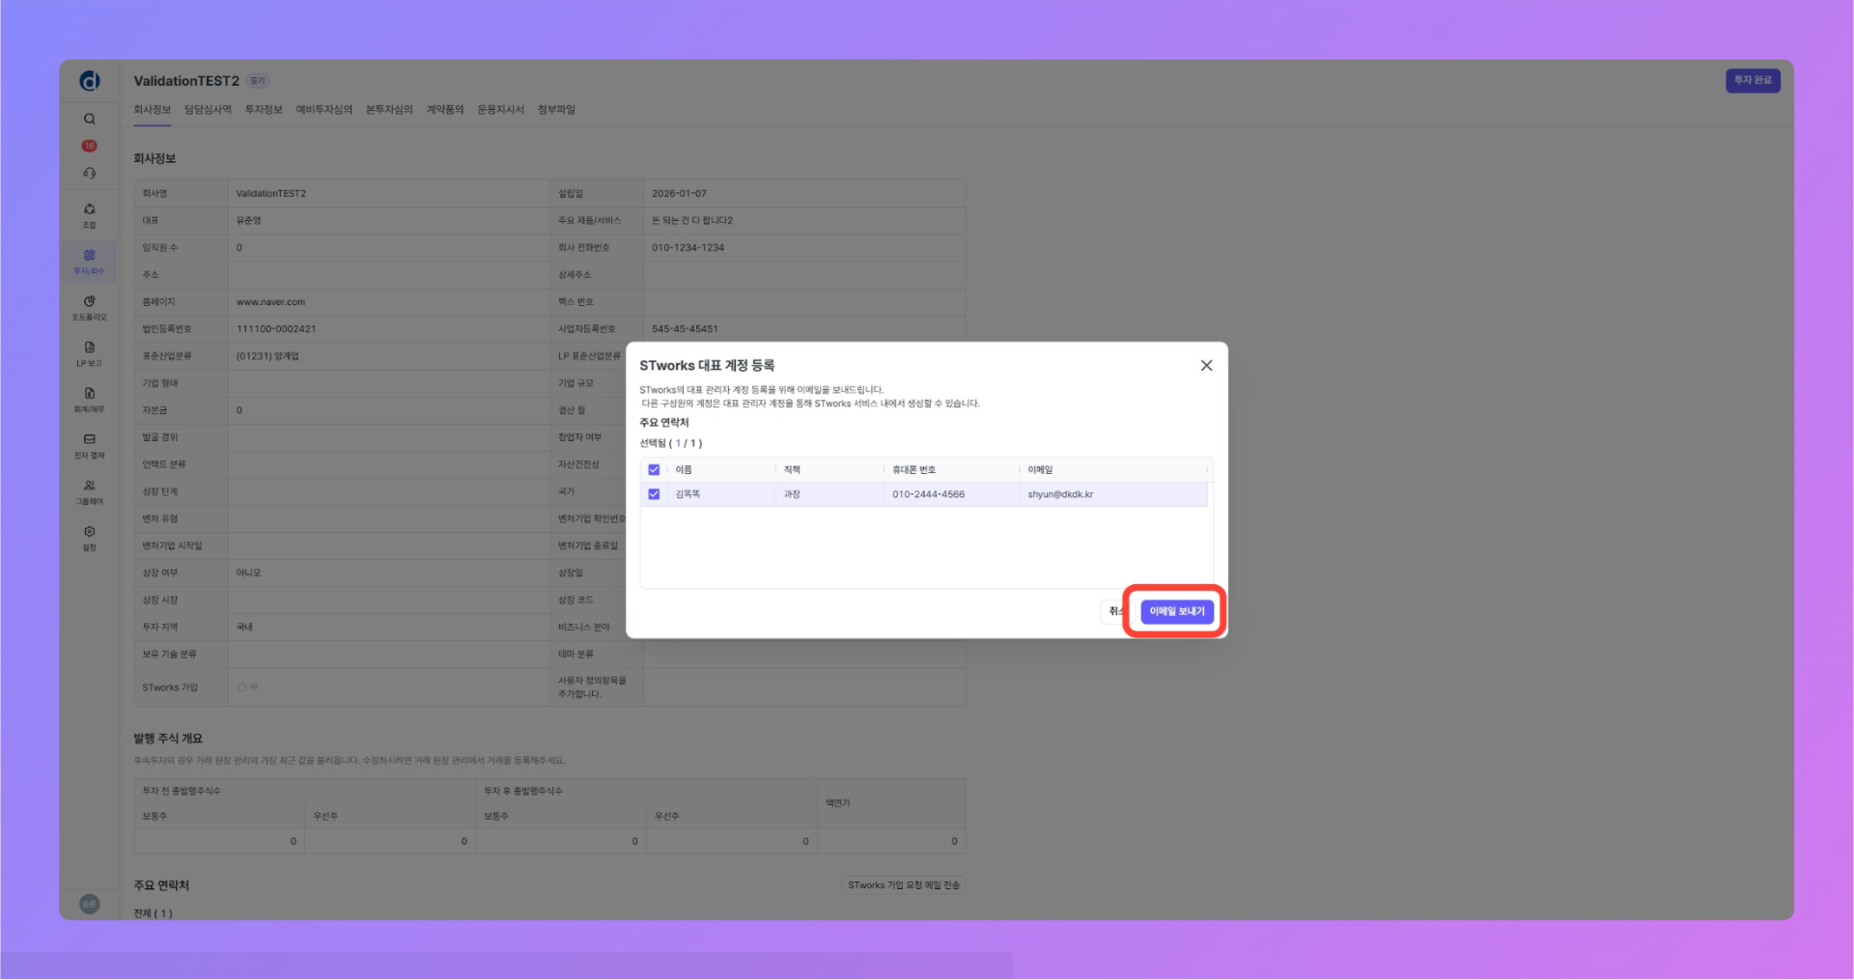Screen dimensions: 1854x980
Task: Open 설정 settings in the sidebar
Action: 89,538
